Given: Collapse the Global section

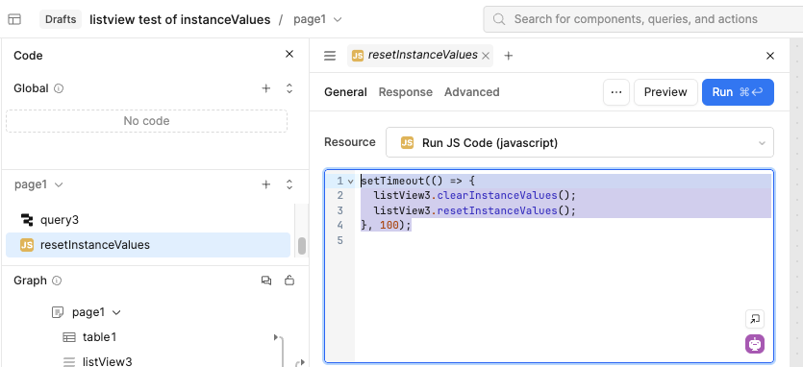Looking at the screenshot, I should point(289,88).
